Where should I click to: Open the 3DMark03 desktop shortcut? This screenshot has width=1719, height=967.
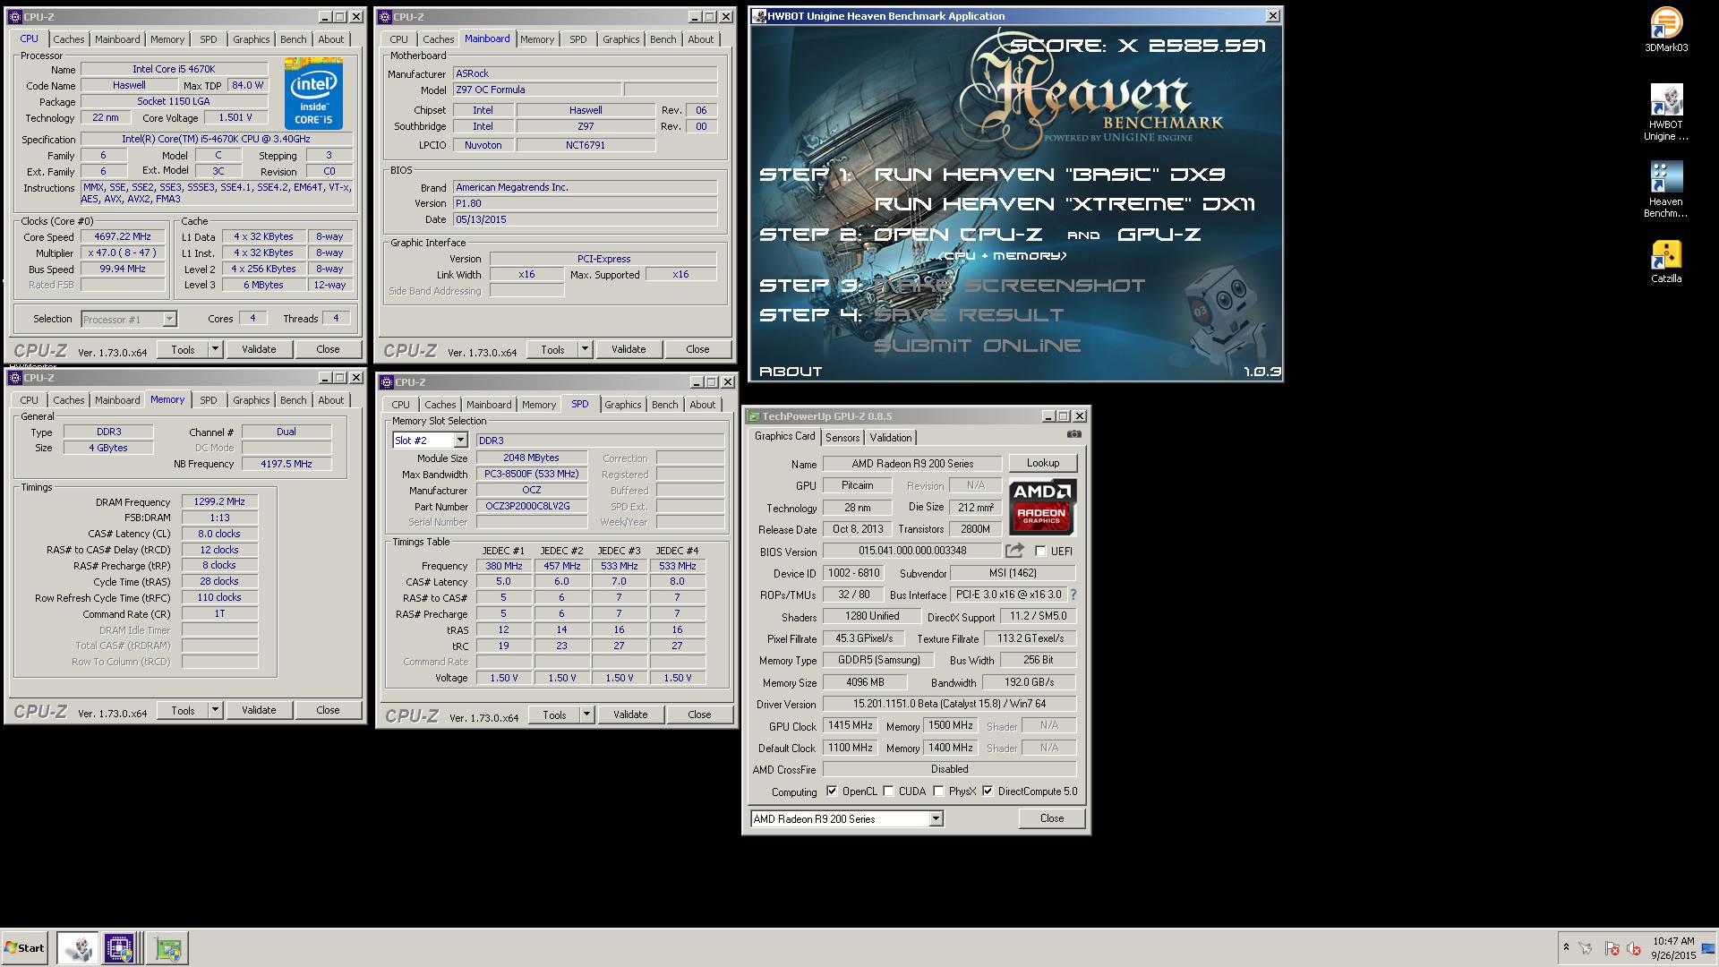pyautogui.click(x=1666, y=30)
